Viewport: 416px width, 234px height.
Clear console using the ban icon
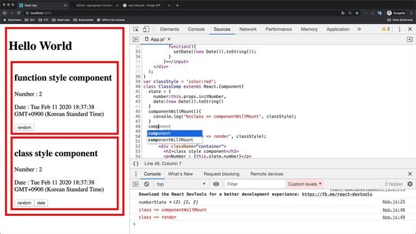pos(146,184)
